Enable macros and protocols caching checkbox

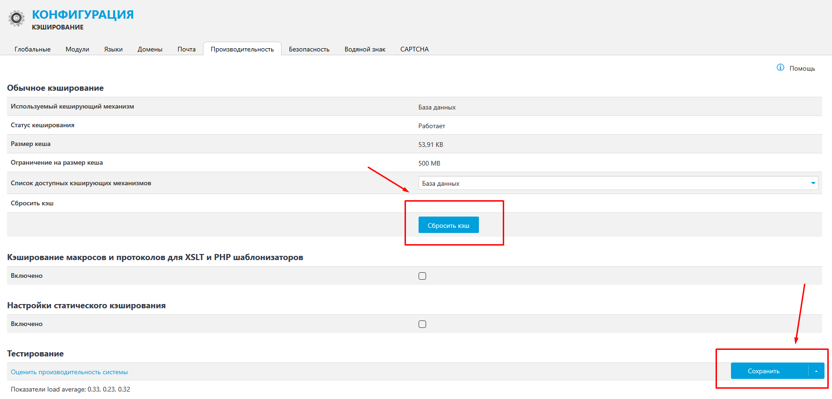(422, 276)
